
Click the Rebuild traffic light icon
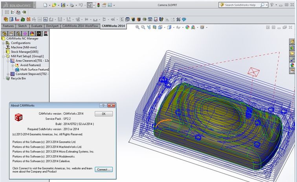(99, 5)
